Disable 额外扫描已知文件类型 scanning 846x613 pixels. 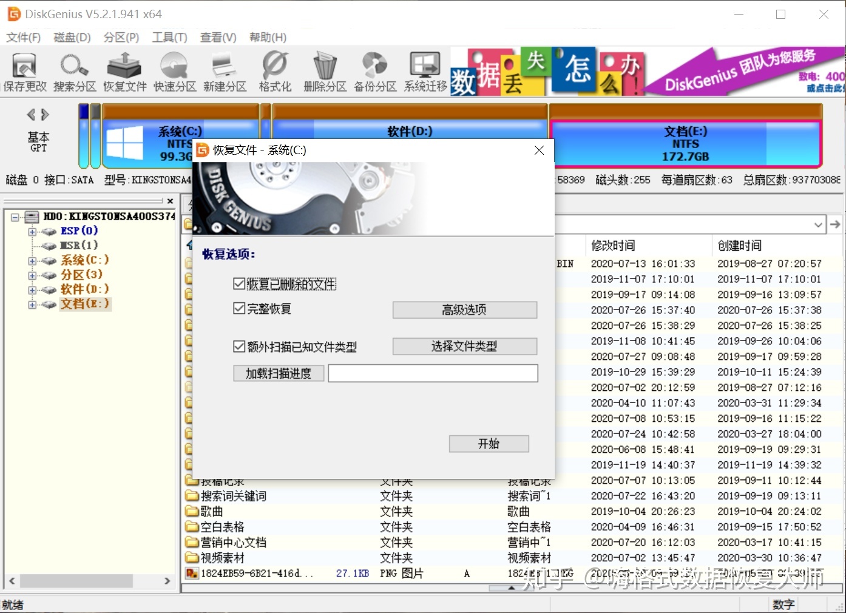[239, 346]
